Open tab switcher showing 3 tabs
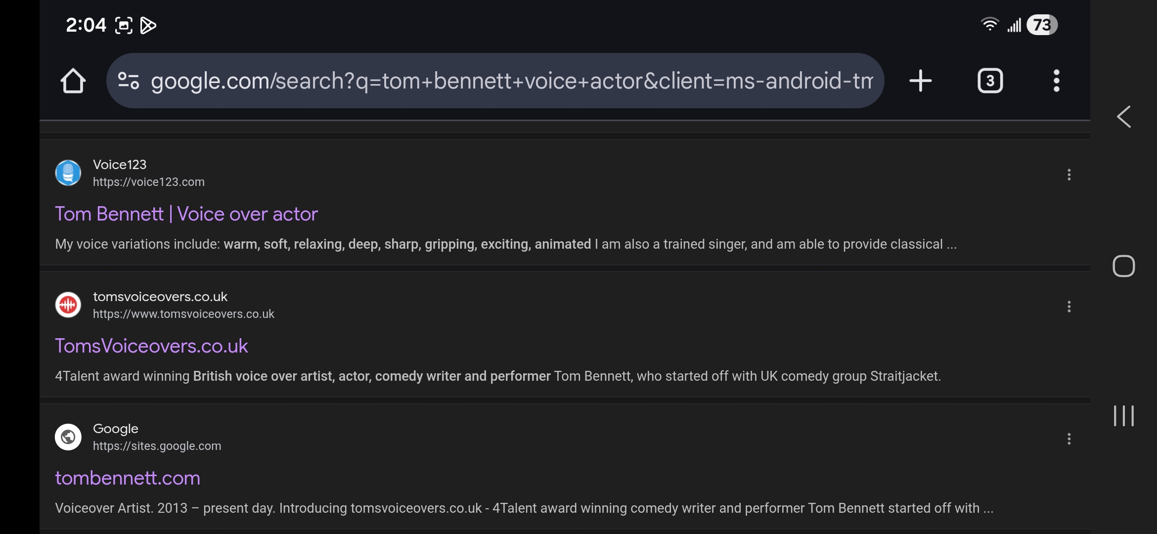The height and width of the screenshot is (534, 1157). pyautogui.click(x=990, y=81)
